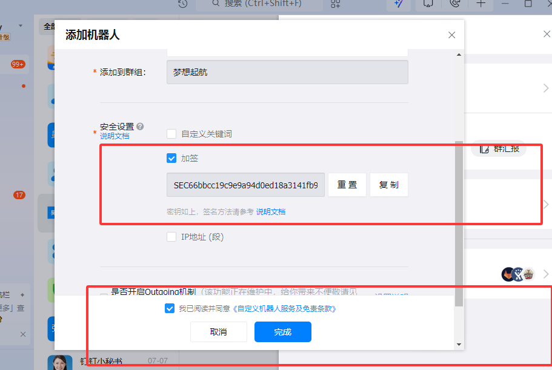Open 自定义机器人服务及免责条款 link
The width and height of the screenshot is (552, 370).
pos(284,308)
